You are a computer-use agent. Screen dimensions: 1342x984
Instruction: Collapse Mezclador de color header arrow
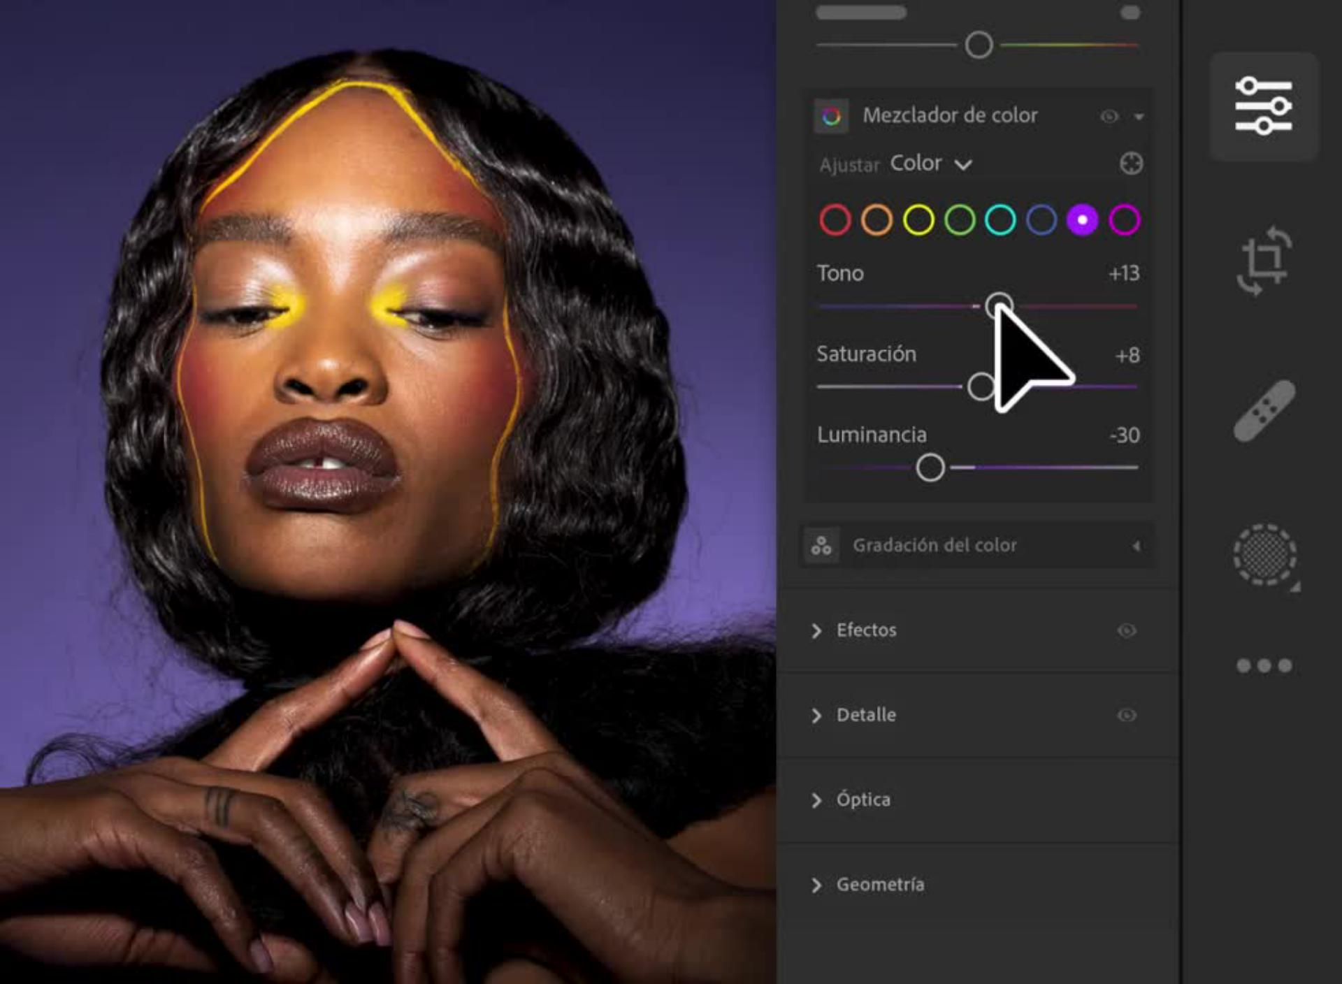pos(1139,117)
